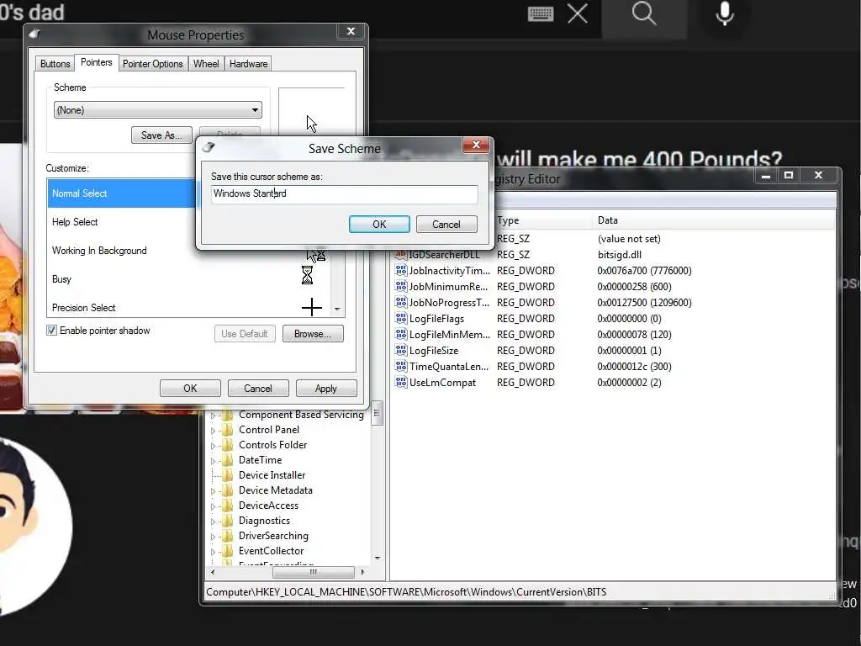861x646 pixels.
Task: Click the registry path status bar text
Action: click(406, 591)
